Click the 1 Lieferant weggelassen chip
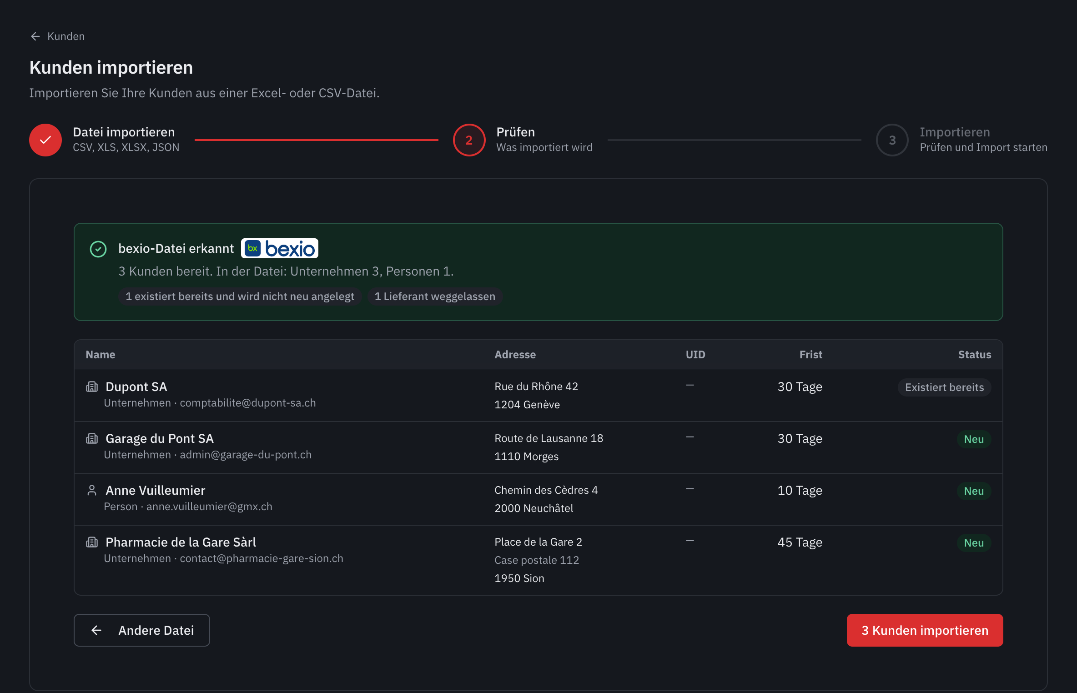This screenshot has width=1077, height=693. pos(435,296)
